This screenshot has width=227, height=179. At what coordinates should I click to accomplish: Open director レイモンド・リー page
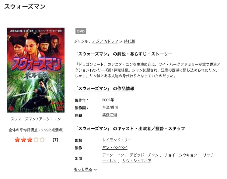pyautogui.click(x=117, y=140)
